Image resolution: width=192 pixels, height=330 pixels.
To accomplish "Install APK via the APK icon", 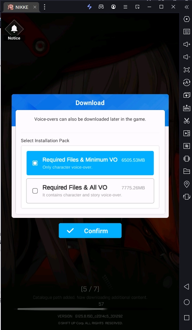I will (x=186, y=108).
